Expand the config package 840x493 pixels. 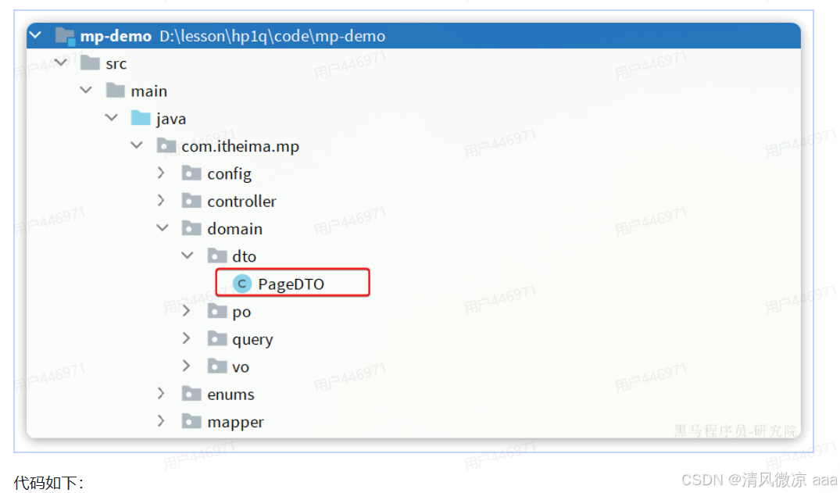[x=161, y=173]
